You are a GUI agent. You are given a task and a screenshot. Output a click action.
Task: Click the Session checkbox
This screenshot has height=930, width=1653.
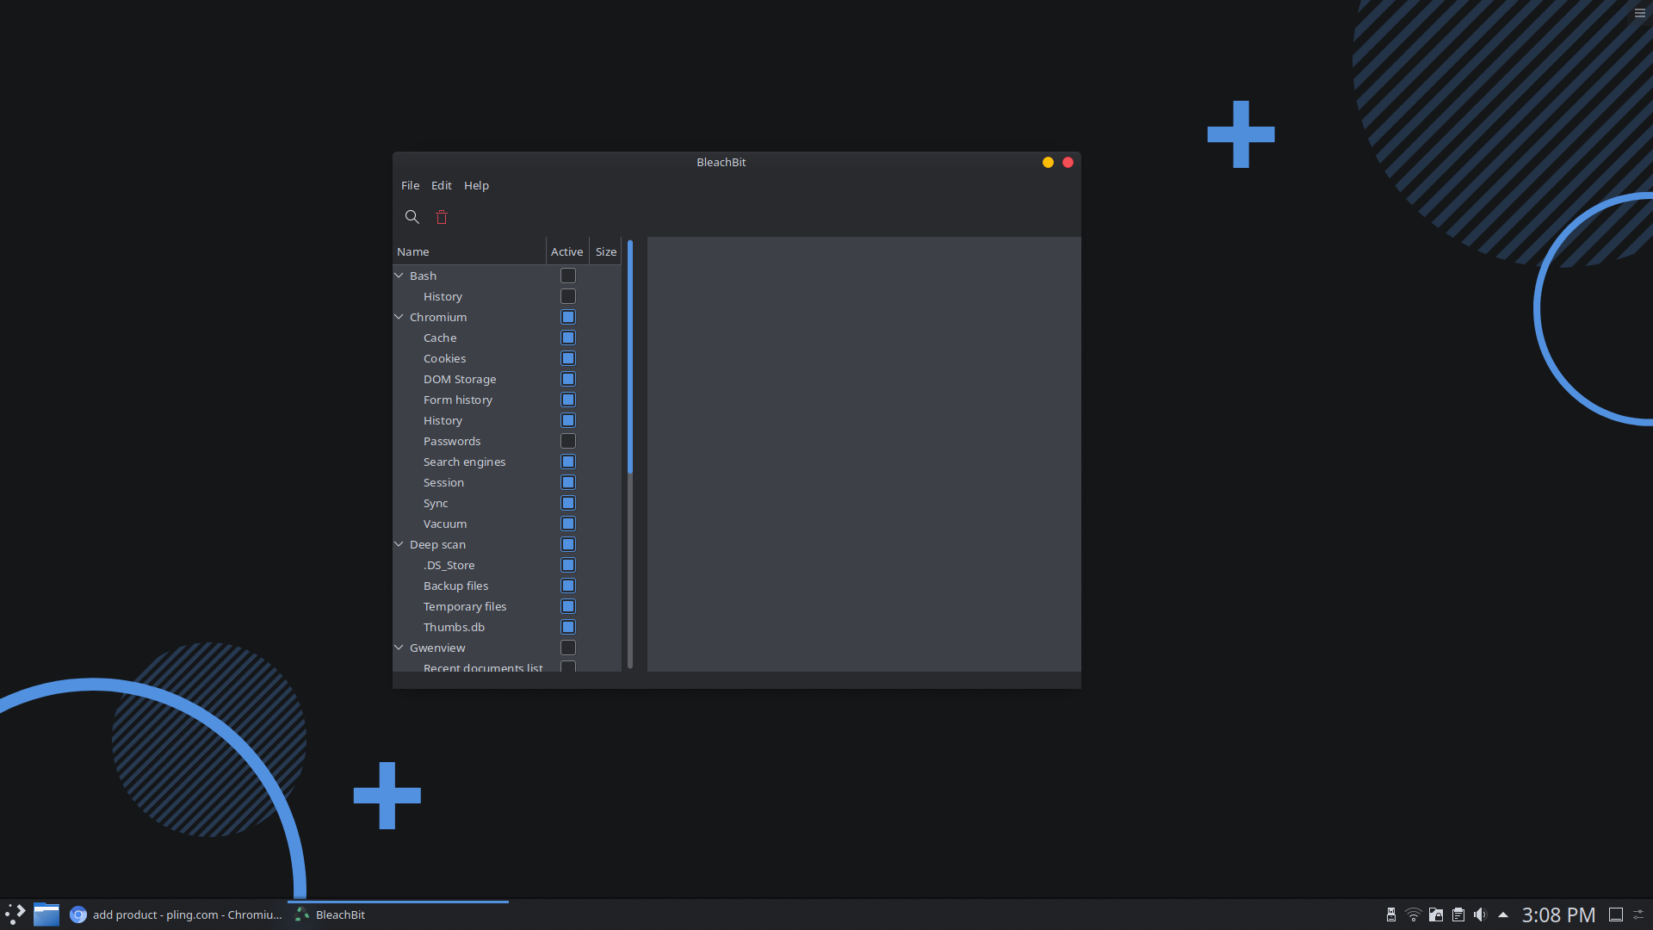tap(568, 482)
